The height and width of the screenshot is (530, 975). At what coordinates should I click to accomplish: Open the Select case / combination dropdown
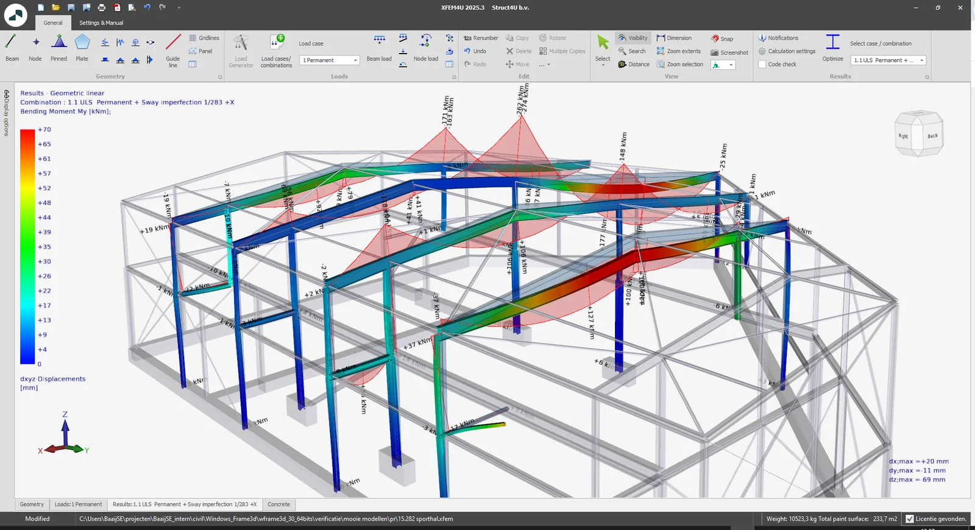888,60
